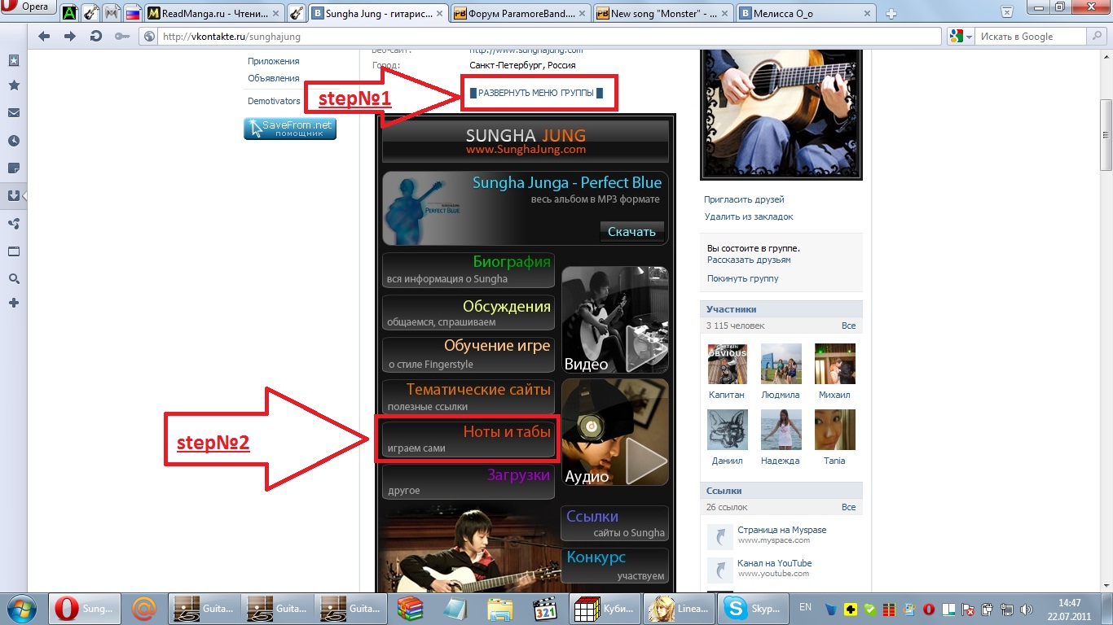Switch to the ReadManga.ru tab
The width and height of the screenshot is (1113, 625).
pos(213,13)
